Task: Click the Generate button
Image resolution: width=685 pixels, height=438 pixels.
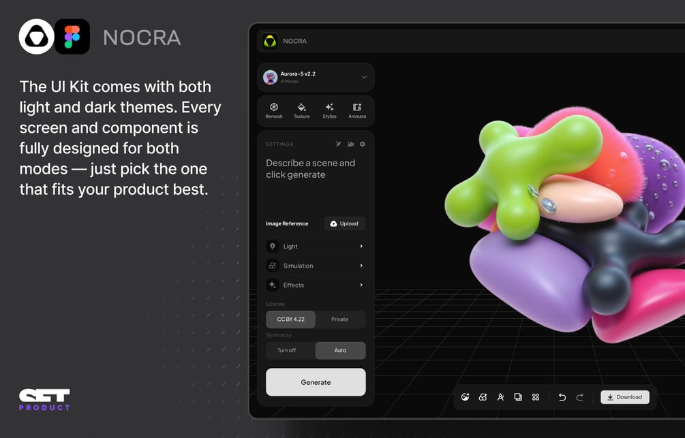Action: pyautogui.click(x=316, y=382)
